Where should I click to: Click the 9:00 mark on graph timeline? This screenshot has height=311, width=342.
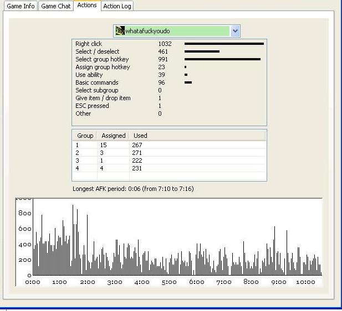point(278,282)
